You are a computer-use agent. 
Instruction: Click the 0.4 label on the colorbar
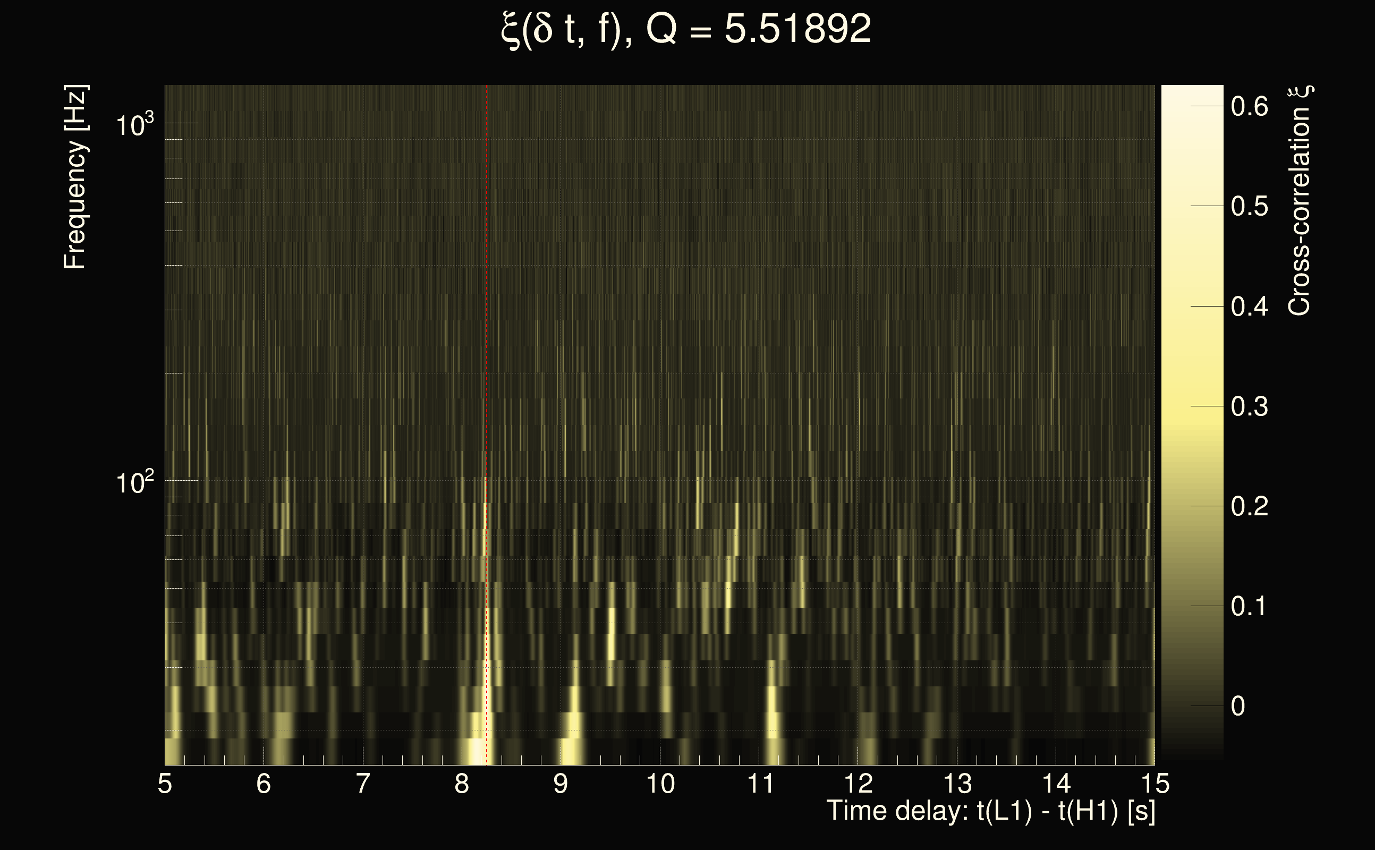(1249, 307)
